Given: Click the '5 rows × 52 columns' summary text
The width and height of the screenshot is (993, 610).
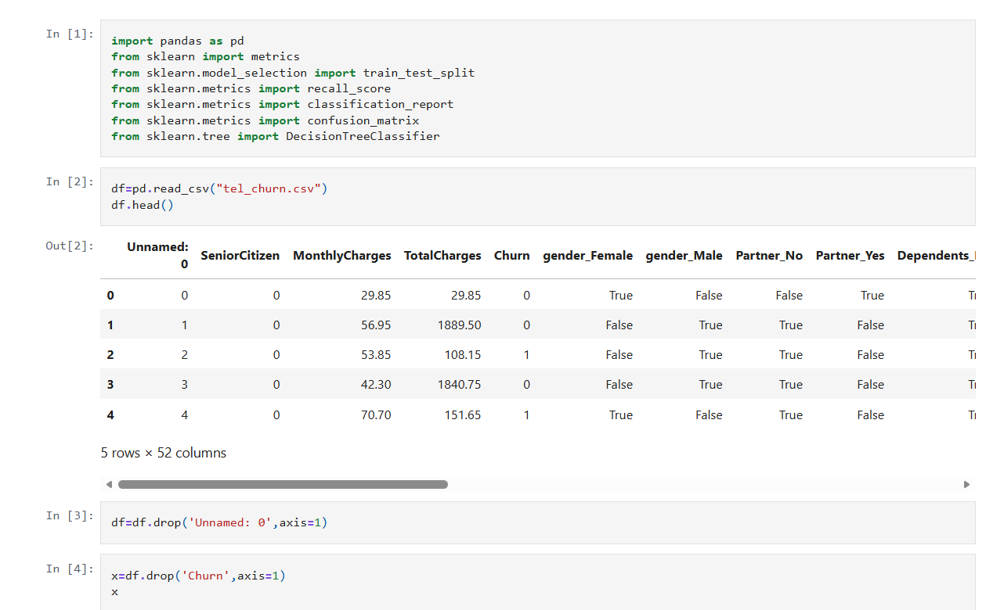Looking at the screenshot, I should coord(163,452).
